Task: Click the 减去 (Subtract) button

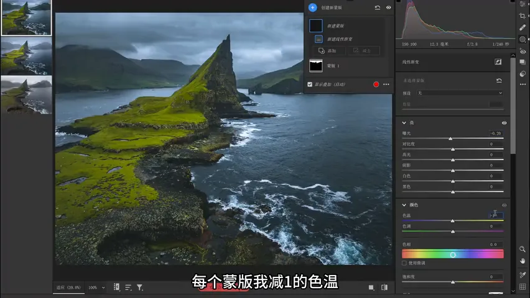Action: (x=363, y=51)
